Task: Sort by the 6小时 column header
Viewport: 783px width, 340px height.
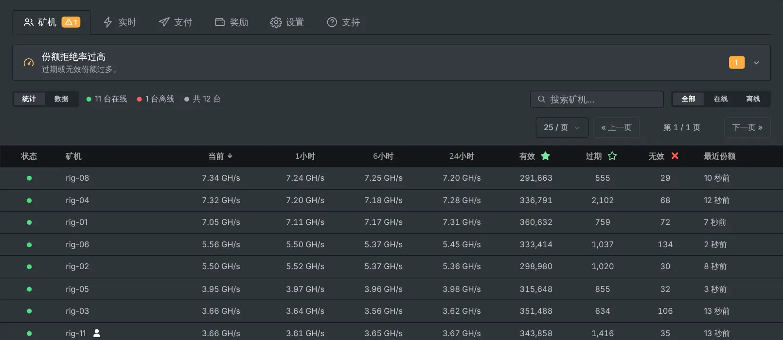Action: tap(383, 156)
